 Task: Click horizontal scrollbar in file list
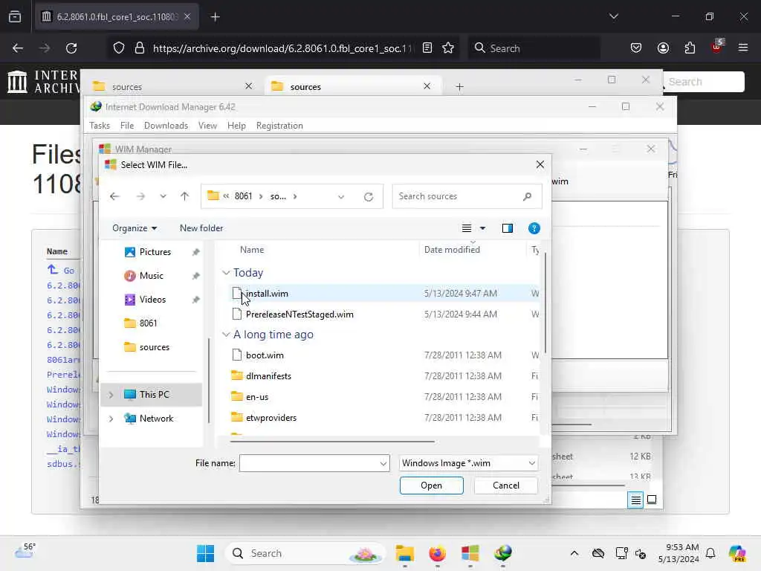click(x=332, y=442)
